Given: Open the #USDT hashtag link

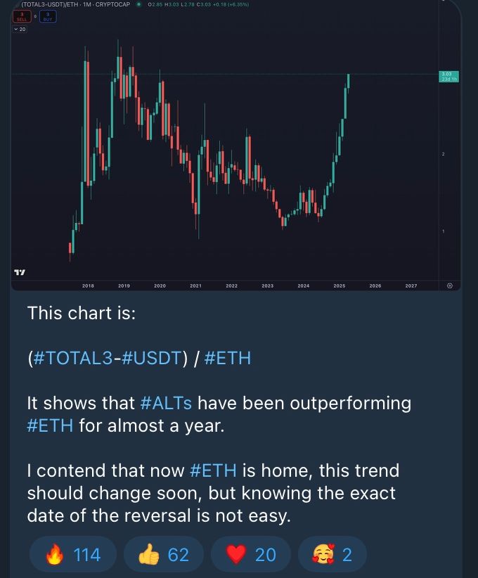Looking at the screenshot, I should pos(151,358).
